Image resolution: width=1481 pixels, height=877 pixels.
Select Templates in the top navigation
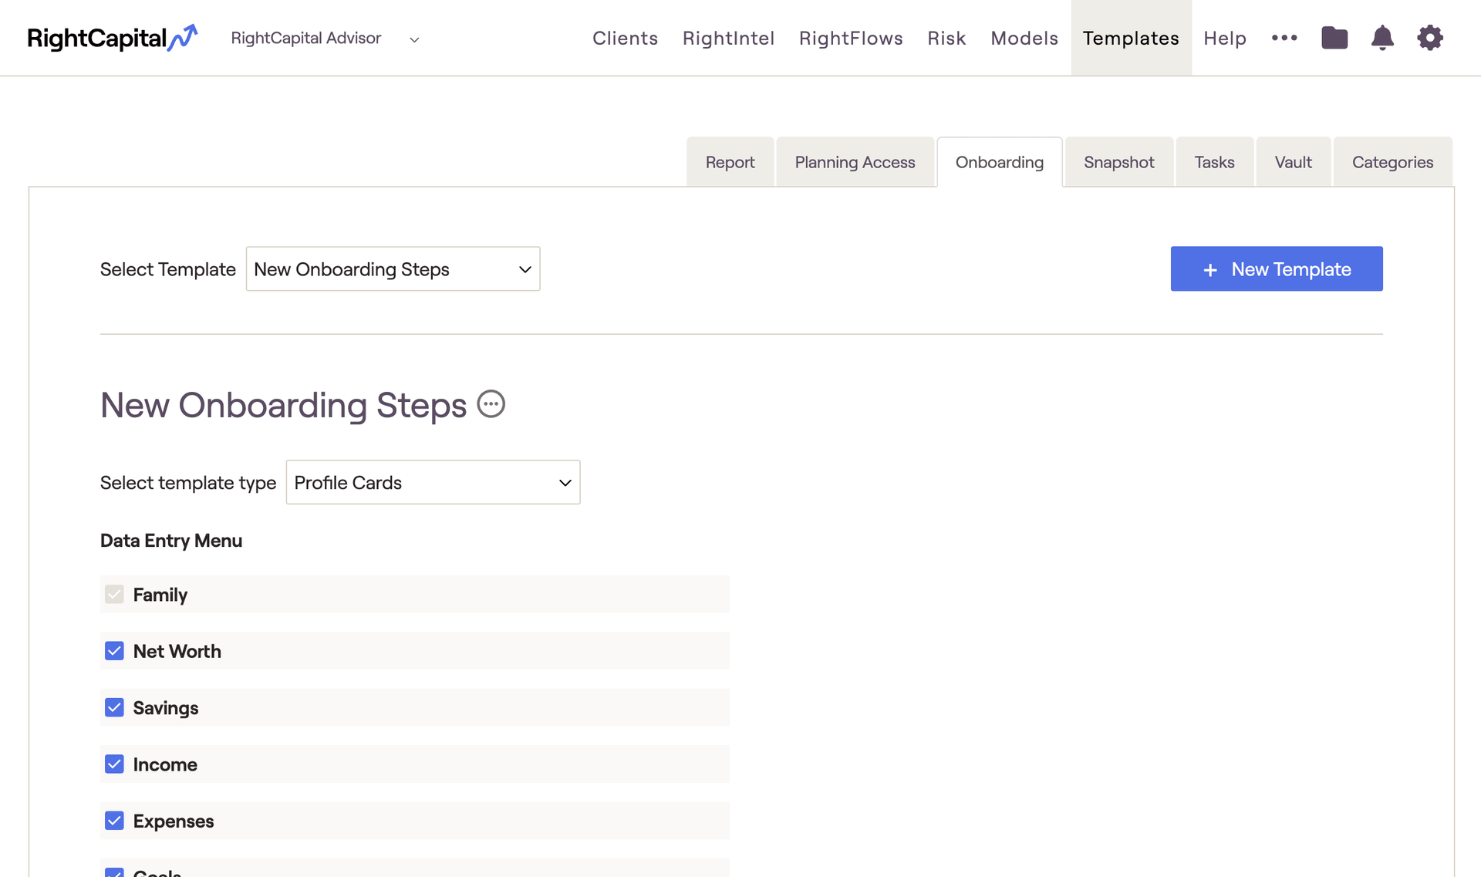(1131, 38)
